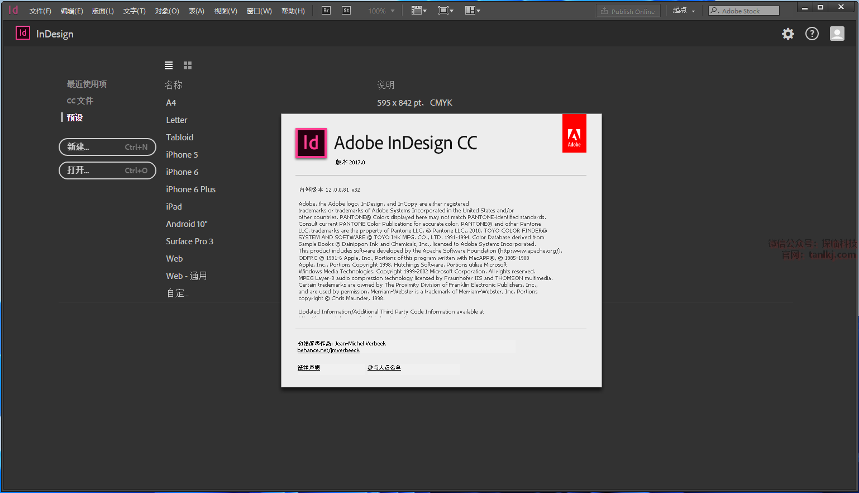859x493 pixels.
Task: Switch to grid view of presets
Action: point(188,65)
